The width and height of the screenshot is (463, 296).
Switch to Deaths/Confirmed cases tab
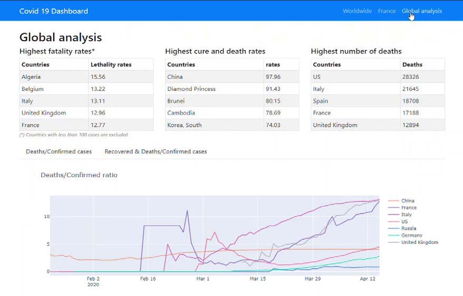click(59, 151)
